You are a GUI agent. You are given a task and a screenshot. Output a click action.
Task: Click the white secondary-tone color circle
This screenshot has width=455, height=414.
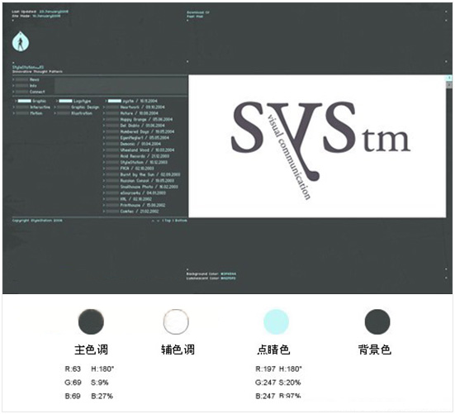(176, 321)
